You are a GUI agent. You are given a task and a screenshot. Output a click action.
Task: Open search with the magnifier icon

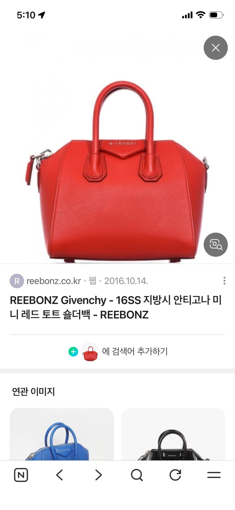pos(137,475)
